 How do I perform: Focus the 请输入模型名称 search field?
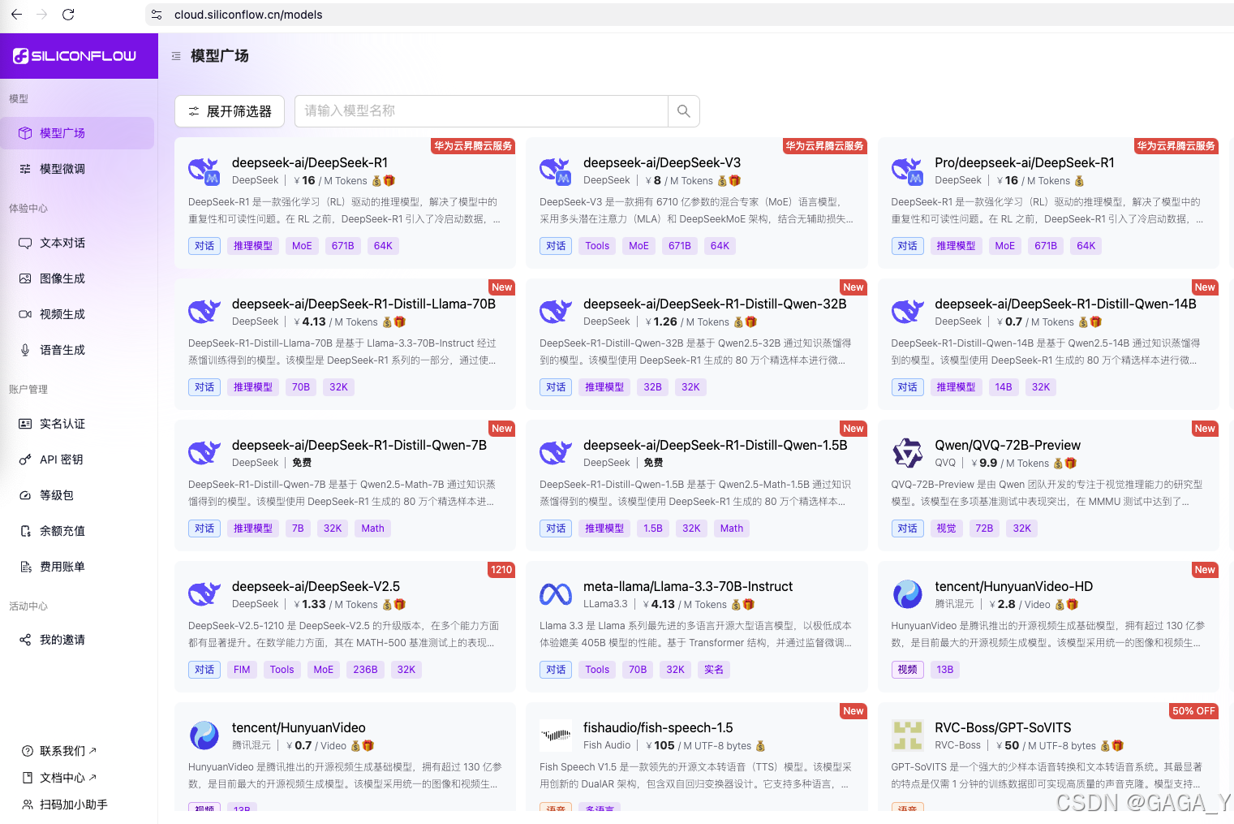click(x=482, y=111)
